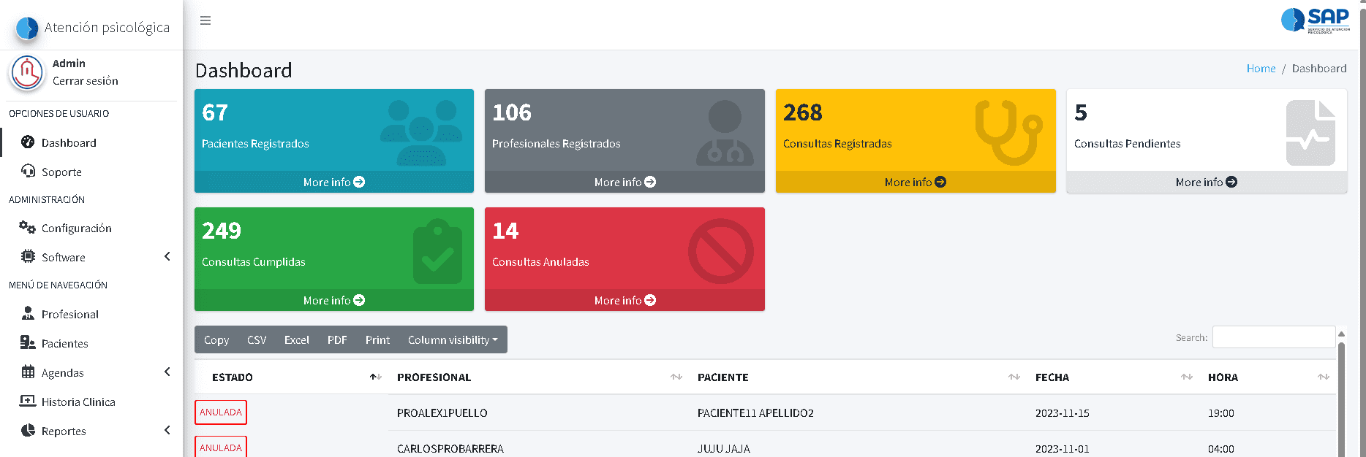
Task: Click the Agendas calendar icon
Action: tap(28, 372)
